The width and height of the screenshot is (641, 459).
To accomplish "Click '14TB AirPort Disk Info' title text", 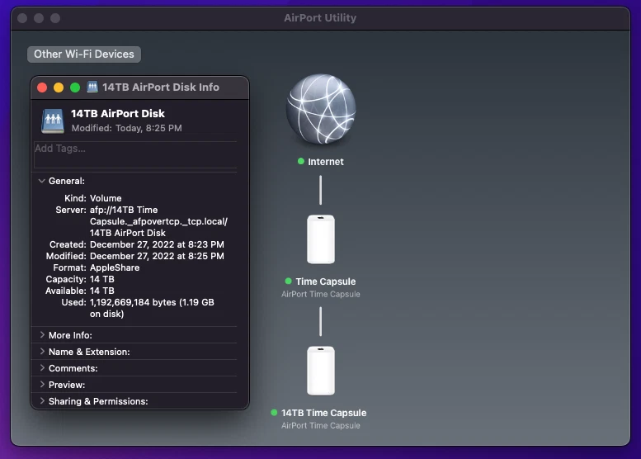I will 161,88.
